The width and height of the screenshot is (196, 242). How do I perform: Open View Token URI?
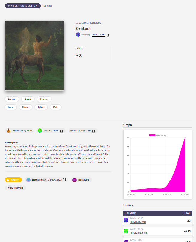click(15, 188)
